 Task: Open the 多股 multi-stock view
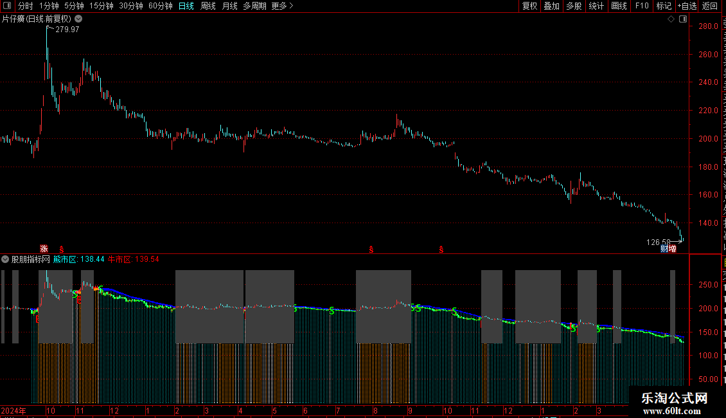click(574, 6)
